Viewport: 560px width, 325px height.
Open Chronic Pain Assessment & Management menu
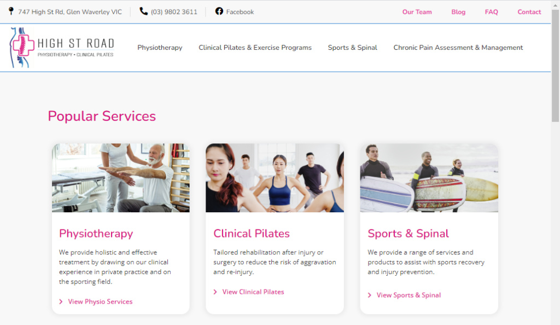point(458,48)
